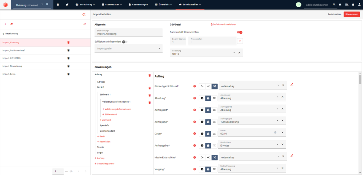The width and height of the screenshot is (363, 175).
Task: Delete the Import_Gerätewechsel list entry
Action: (68, 50)
